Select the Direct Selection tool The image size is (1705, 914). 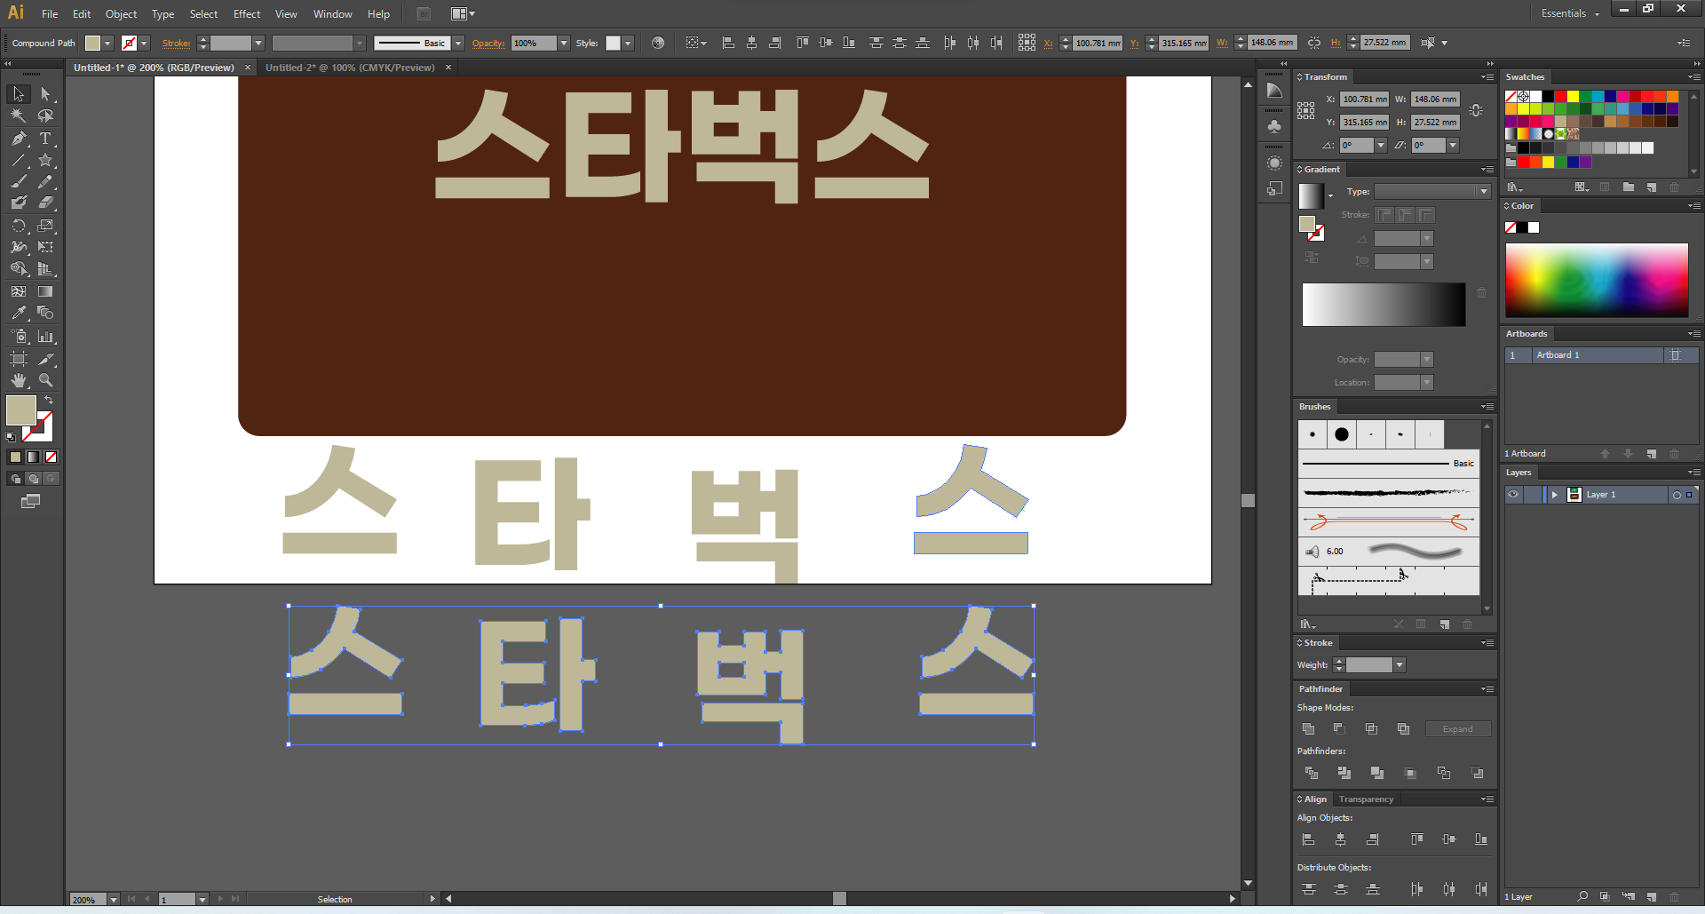click(45, 94)
